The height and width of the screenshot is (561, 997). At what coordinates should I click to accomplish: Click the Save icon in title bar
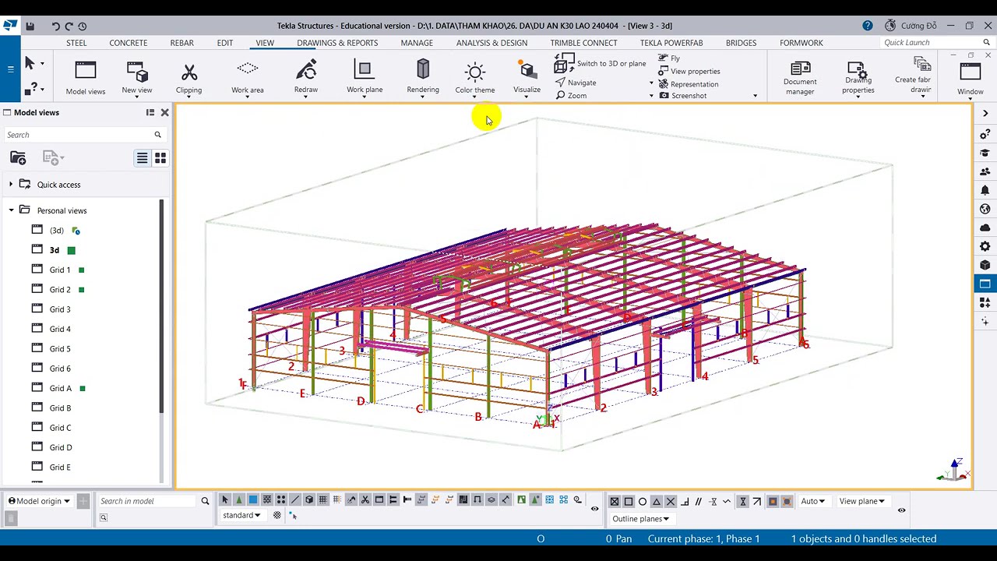pos(30,26)
